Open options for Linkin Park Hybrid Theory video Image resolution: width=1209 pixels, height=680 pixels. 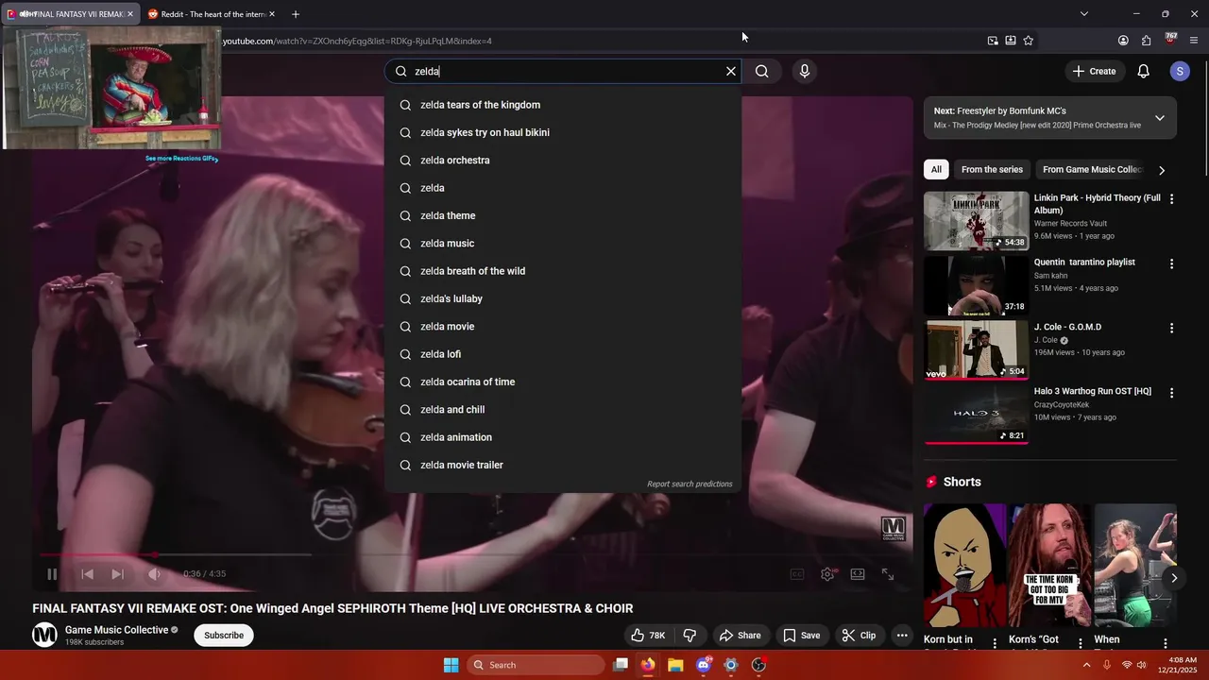[x=1171, y=199]
